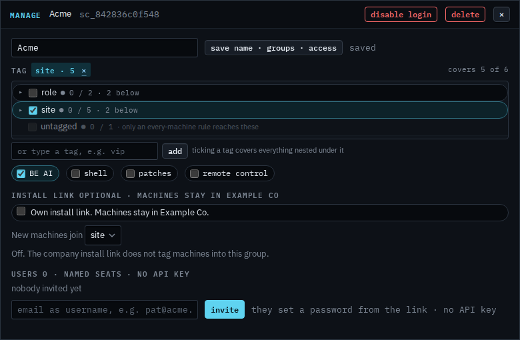
Task: Untick the site tag checkbox
Action: coord(33,110)
